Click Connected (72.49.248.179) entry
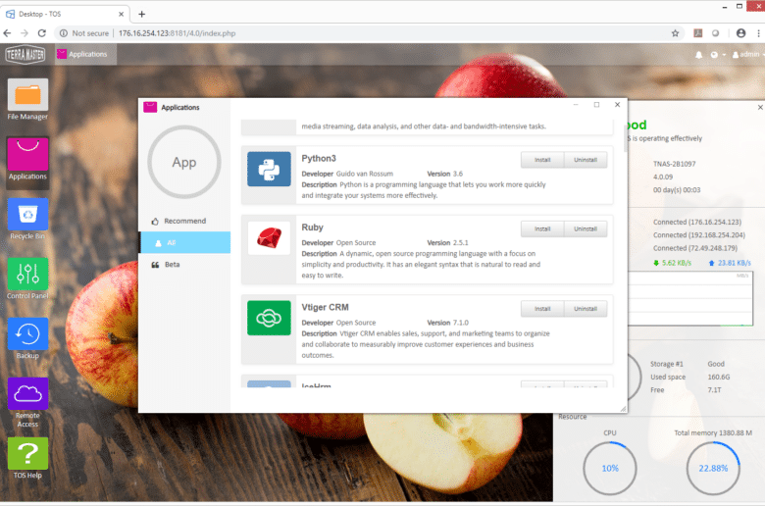The height and width of the screenshot is (506, 765). point(695,248)
